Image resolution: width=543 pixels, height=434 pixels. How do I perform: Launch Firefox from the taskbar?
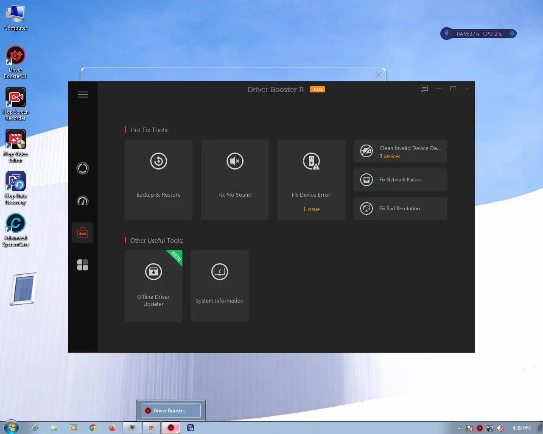tap(112, 428)
